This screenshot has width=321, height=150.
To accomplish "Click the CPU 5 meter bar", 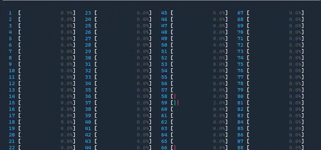I will point(47,39).
